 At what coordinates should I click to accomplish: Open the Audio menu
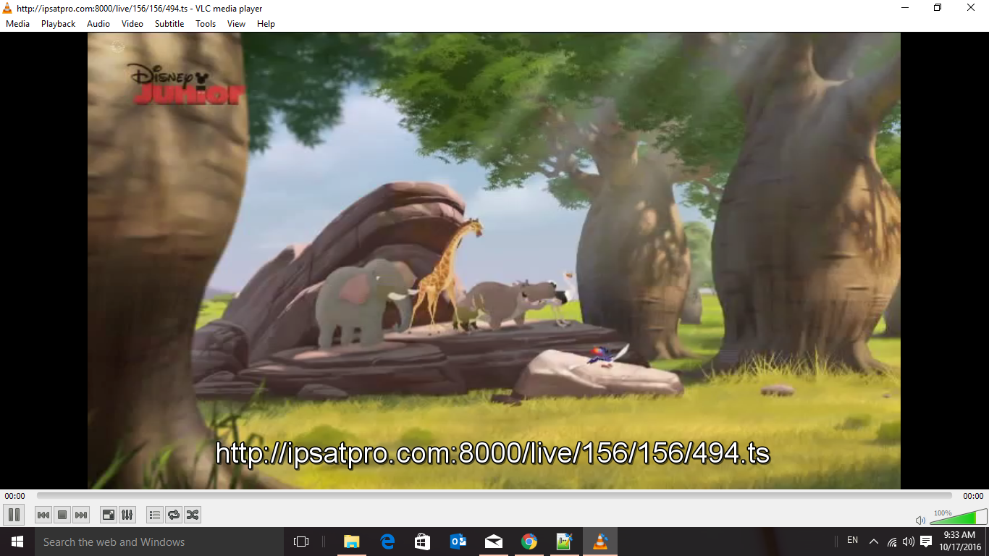pyautogui.click(x=98, y=24)
